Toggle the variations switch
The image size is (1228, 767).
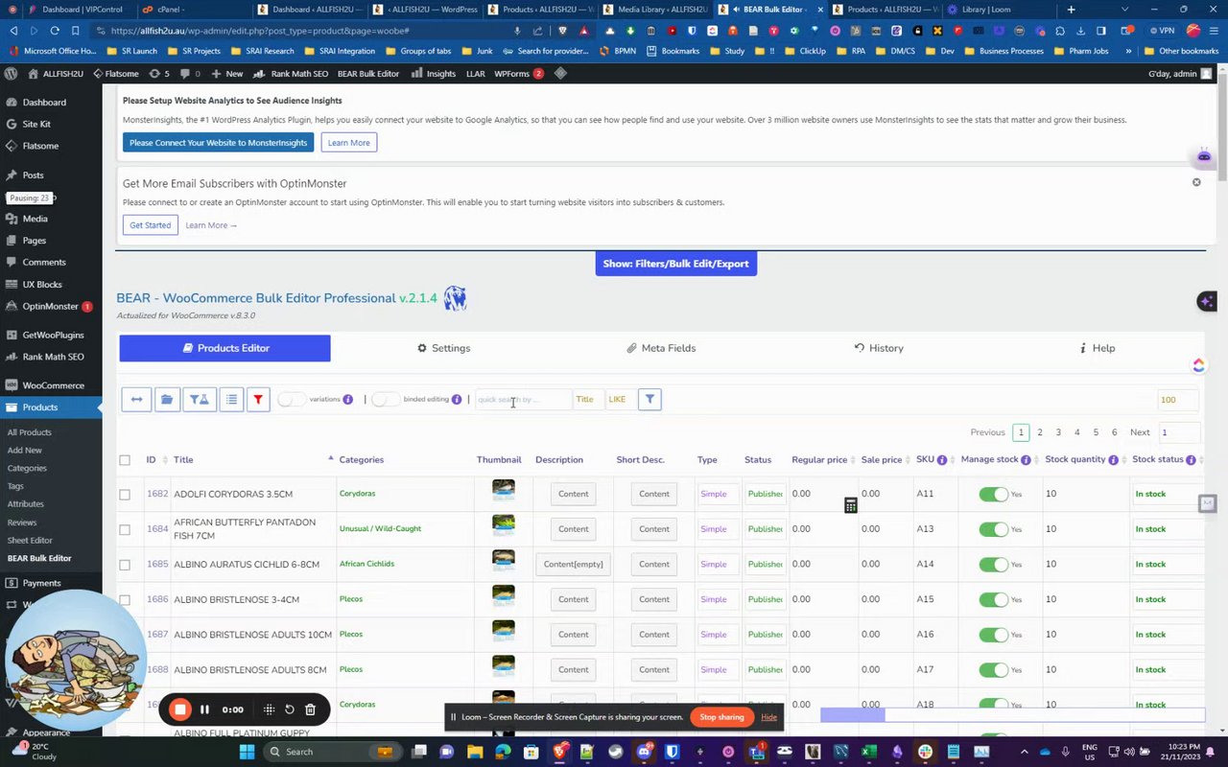291,400
